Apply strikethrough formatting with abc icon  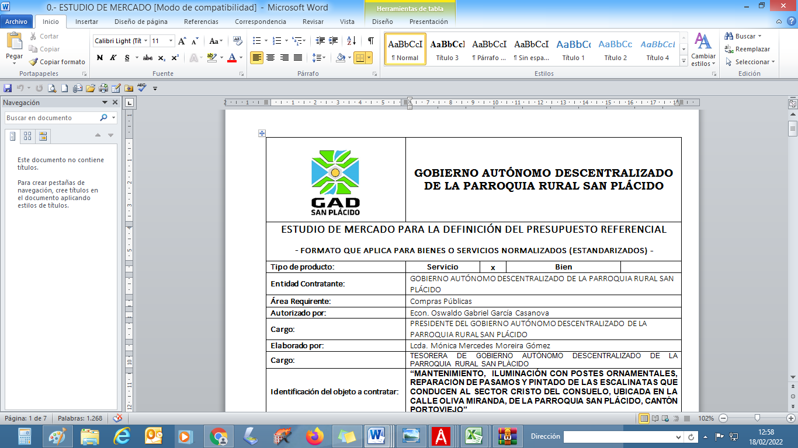(147, 58)
